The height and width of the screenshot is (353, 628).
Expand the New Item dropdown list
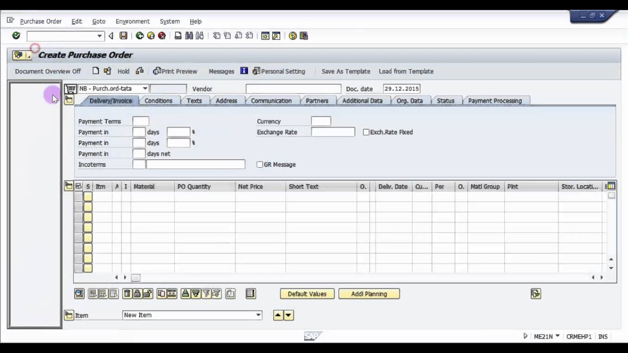pyautogui.click(x=258, y=315)
